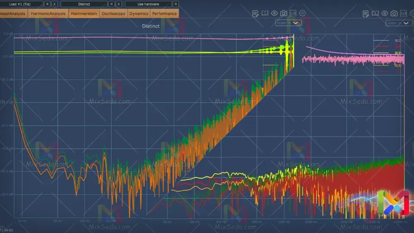Image resolution: width=414 pixels, height=233 pixels.
Task: Click the X button next to Distinct
Action: click(119, 4)
